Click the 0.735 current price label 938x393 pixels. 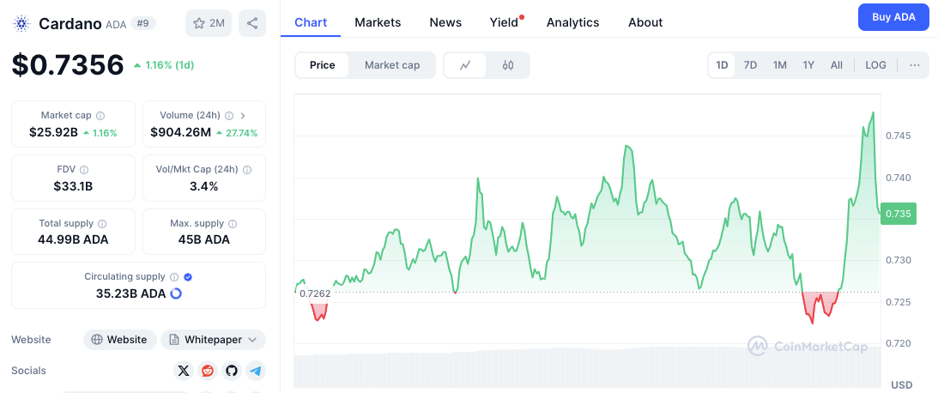click(899, 215)
